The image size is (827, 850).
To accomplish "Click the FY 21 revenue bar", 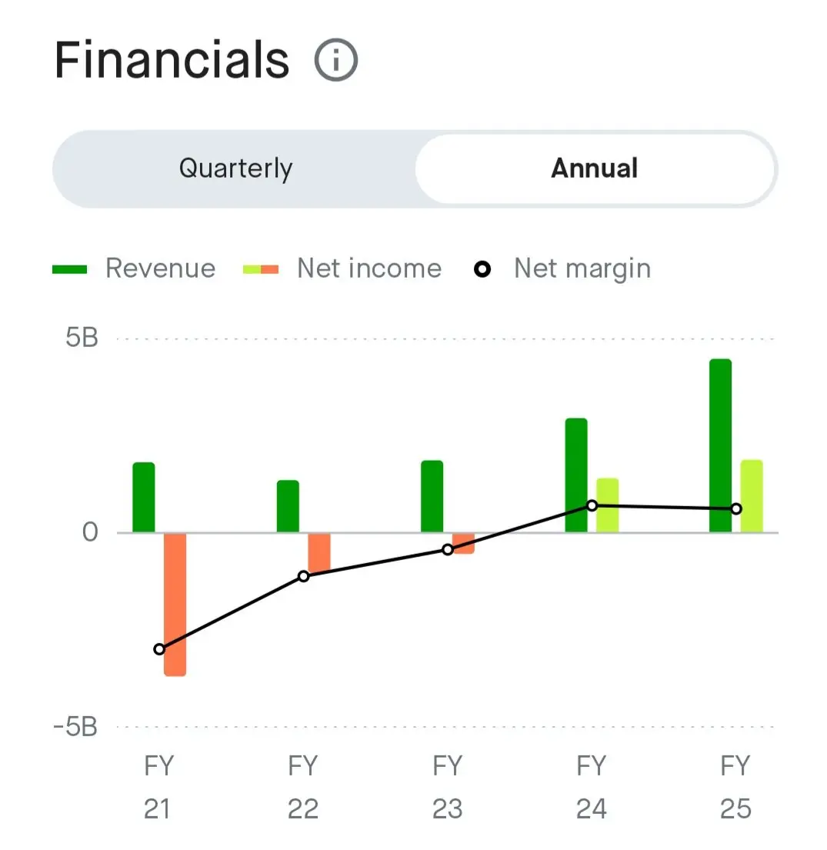I will click(144, 497).
